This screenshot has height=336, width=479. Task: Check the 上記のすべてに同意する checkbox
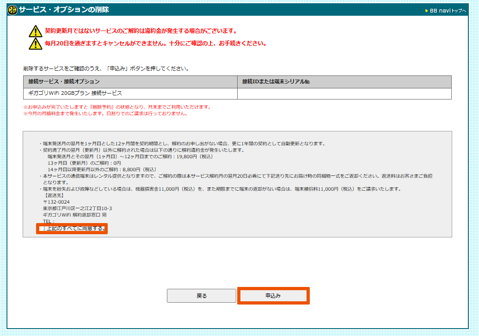(x=42, y=229)
